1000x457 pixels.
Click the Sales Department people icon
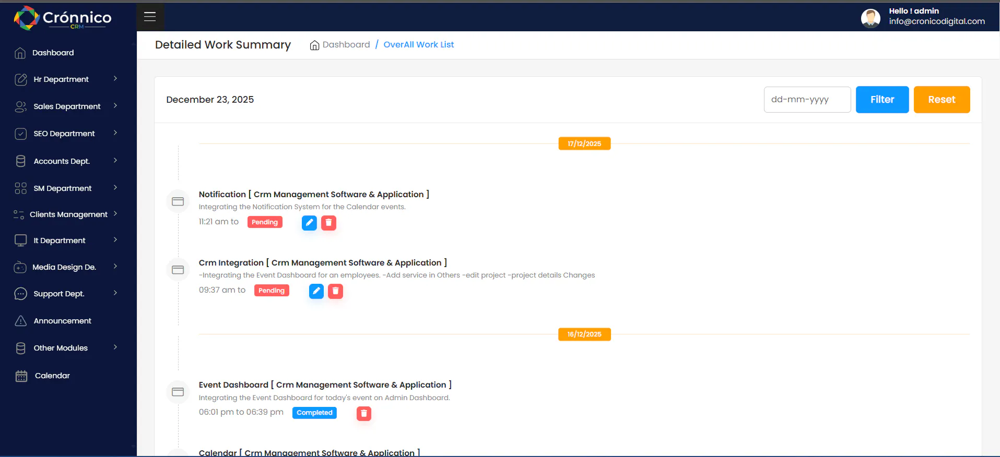click(x=21, y=106)
